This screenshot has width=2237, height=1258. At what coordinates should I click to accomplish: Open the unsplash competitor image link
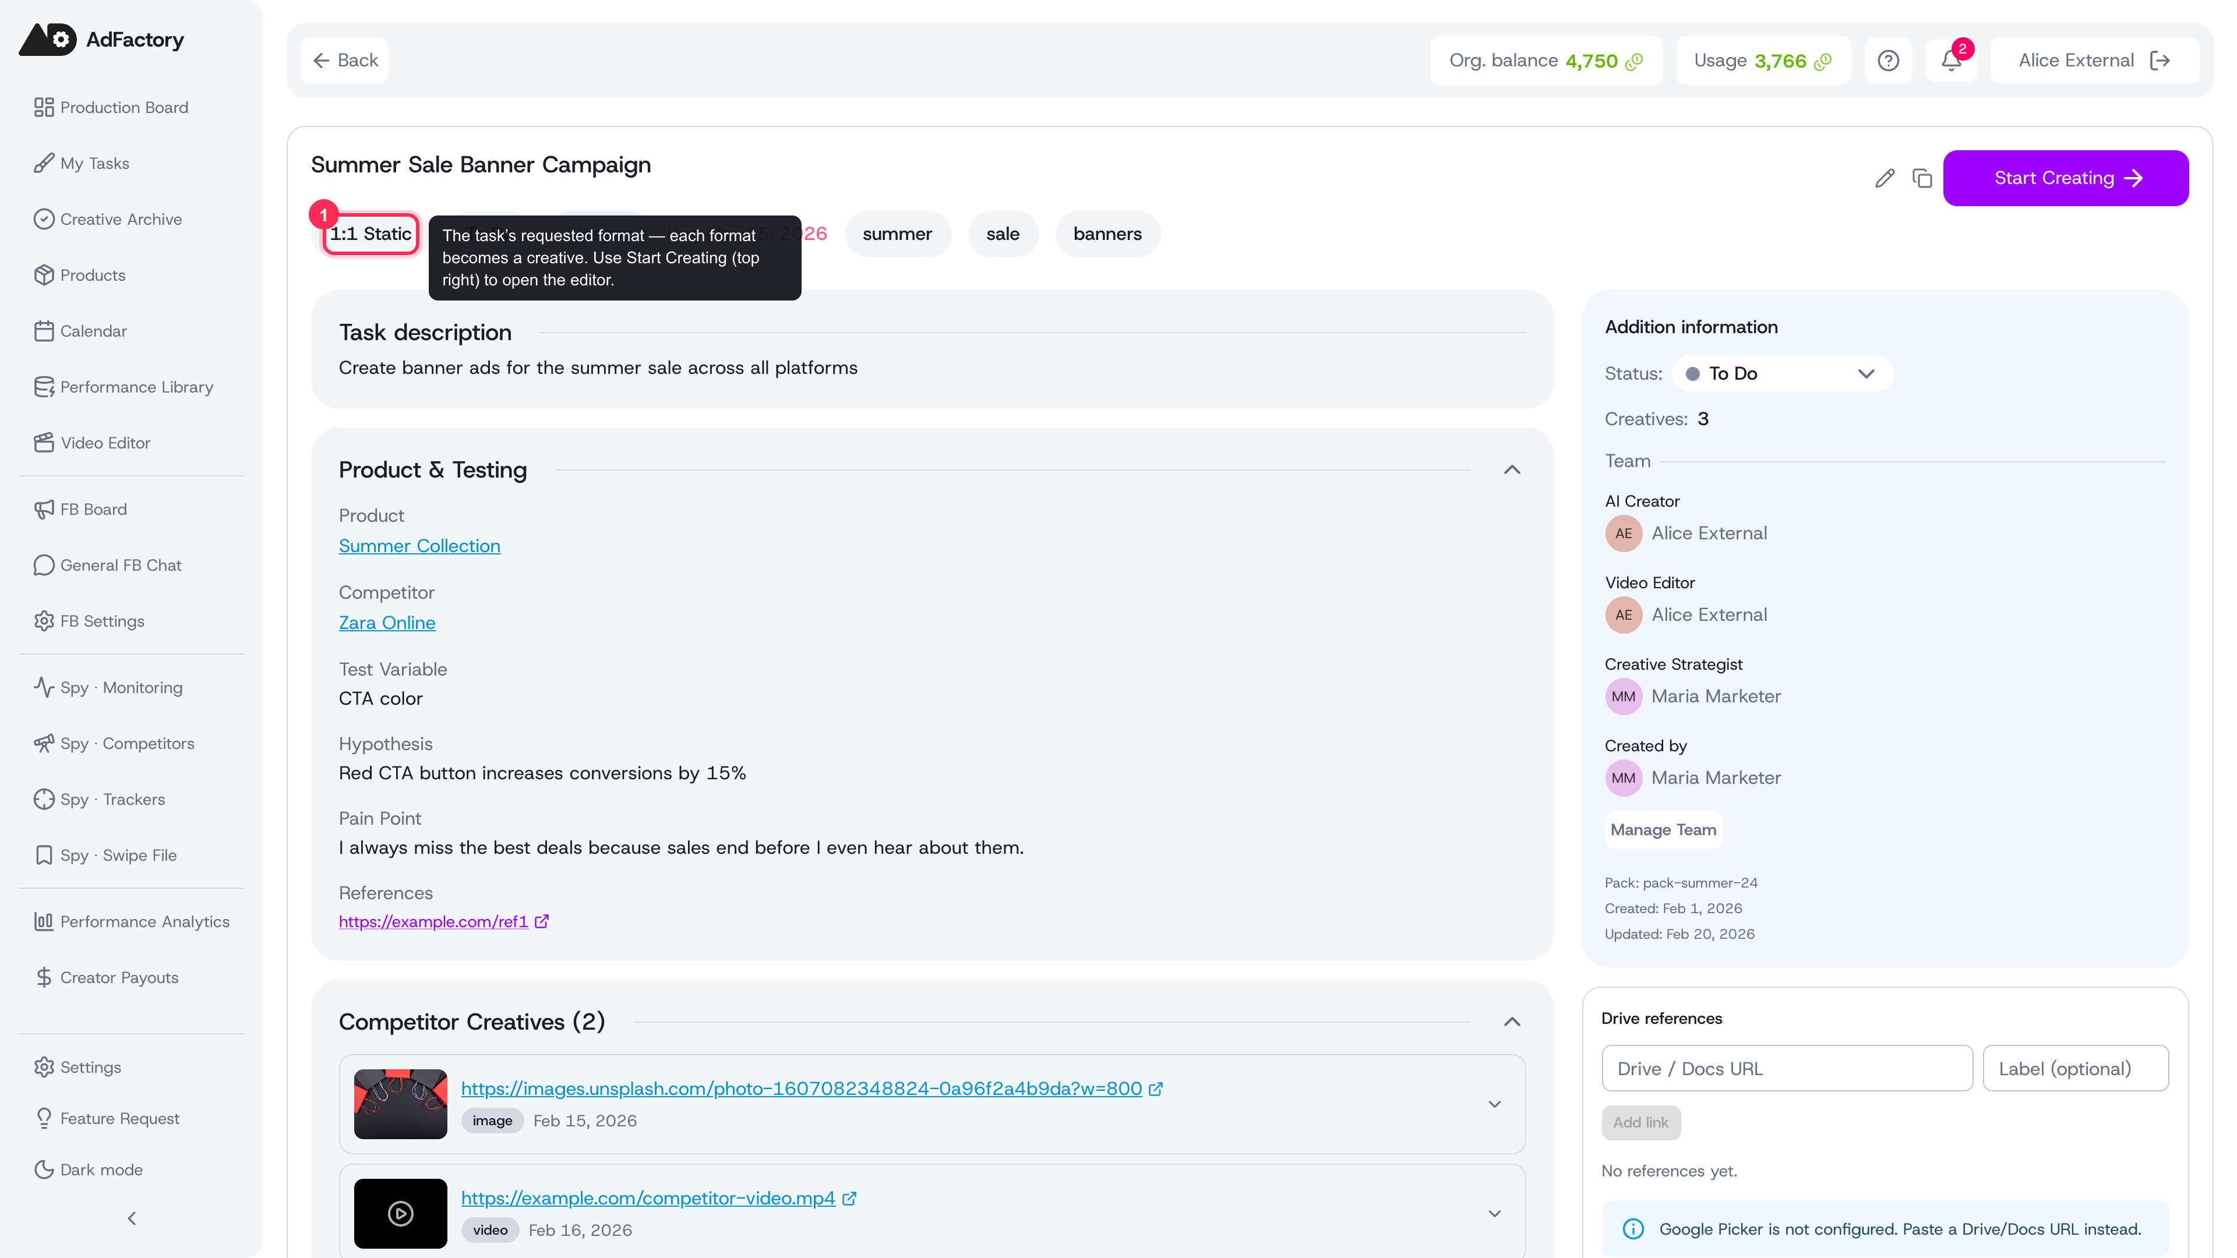coord(802,1088)
